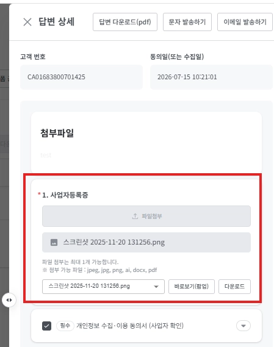Screen dimensions: 274x347
Task: Click the 1. 사업자등록증 question label
Action: (x=65, y=195)
